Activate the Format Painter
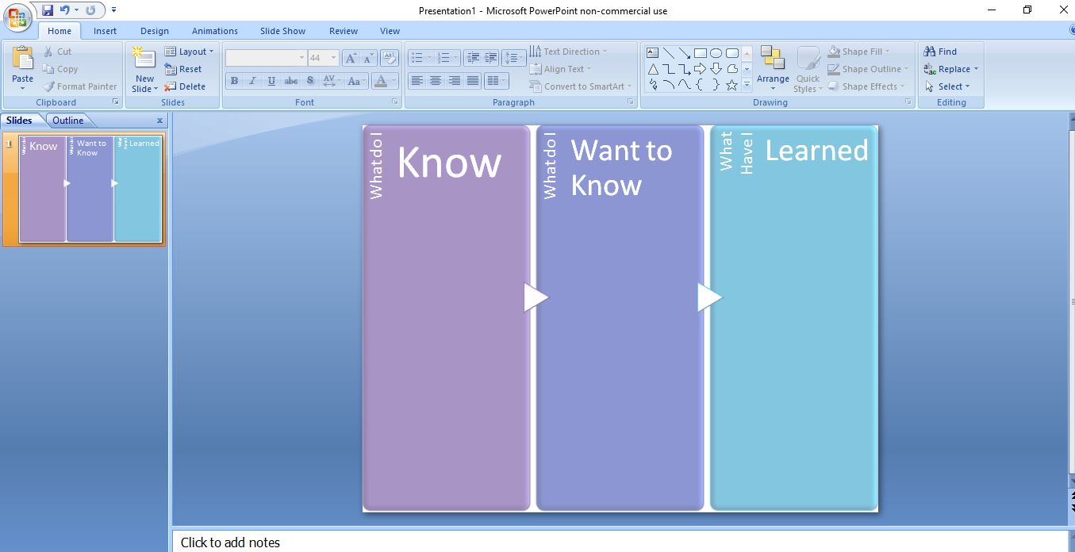 80,86
